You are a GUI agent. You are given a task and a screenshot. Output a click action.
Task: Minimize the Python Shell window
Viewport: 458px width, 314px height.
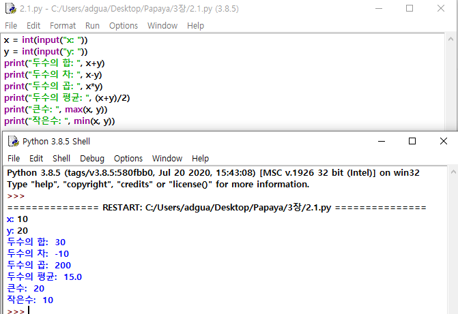(382, 141)
